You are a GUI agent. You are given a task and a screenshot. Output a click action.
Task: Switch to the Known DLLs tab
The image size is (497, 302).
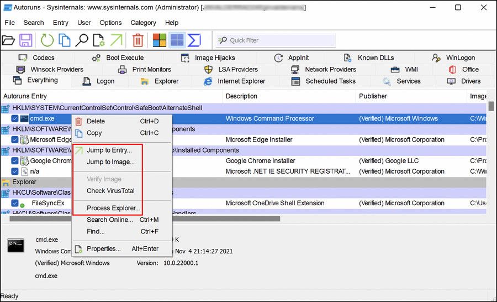click(x=369, y=58)
